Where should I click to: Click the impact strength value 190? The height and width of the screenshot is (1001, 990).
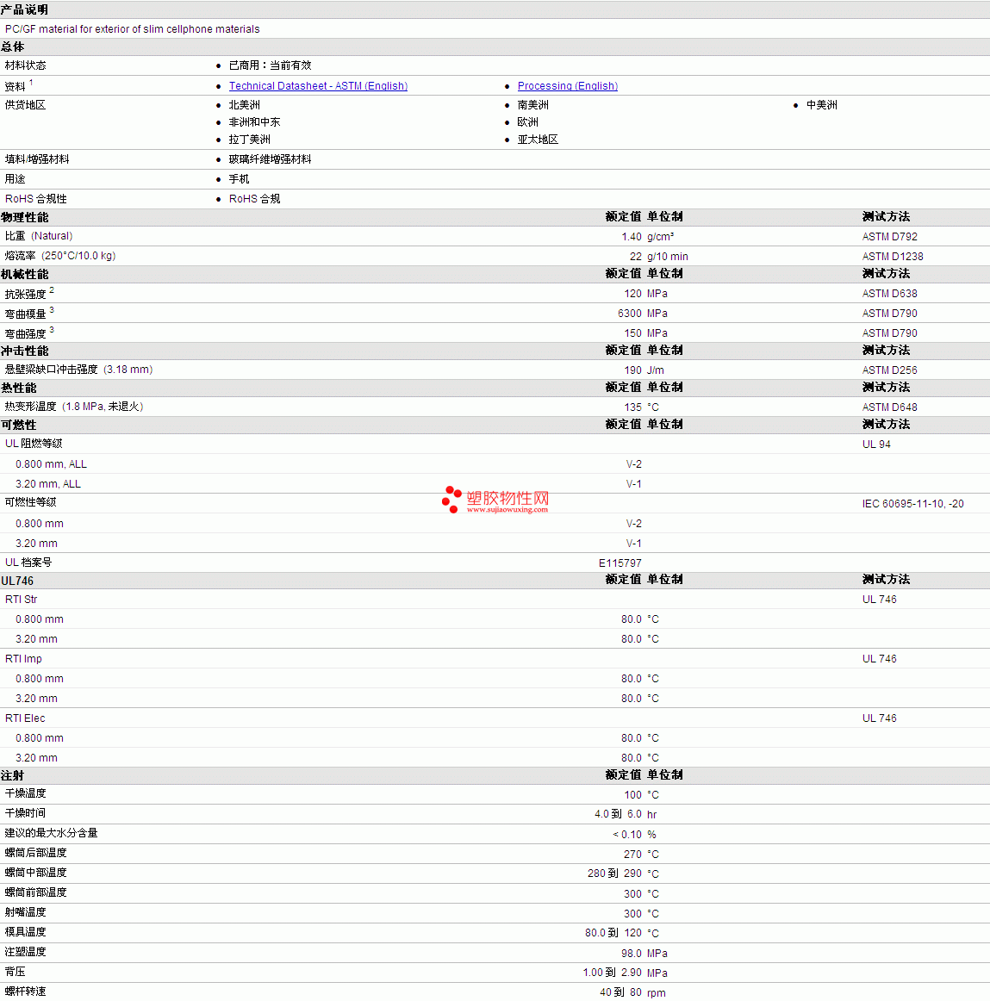coord(633,370)
